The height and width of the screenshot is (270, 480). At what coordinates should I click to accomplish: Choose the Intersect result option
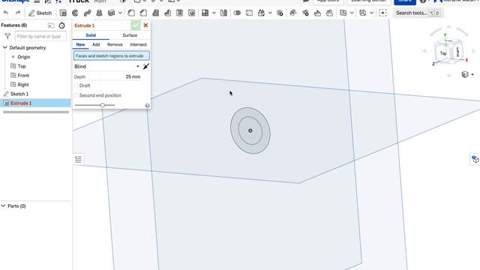click(138, 45)
